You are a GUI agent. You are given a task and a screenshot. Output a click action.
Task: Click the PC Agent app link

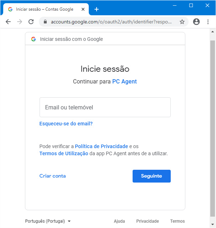point(124,82)
